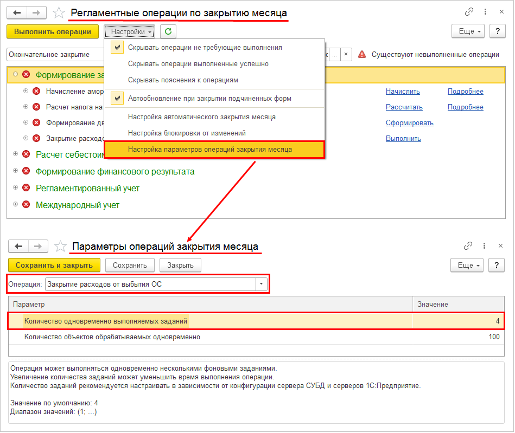Open period selection with ellipsis button
Image resolution: width=515 pixels, height=433 pixels.
(334, 54)
